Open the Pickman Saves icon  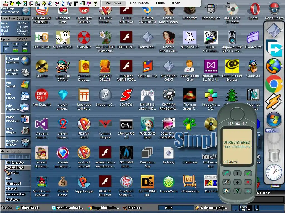(190, 95)
